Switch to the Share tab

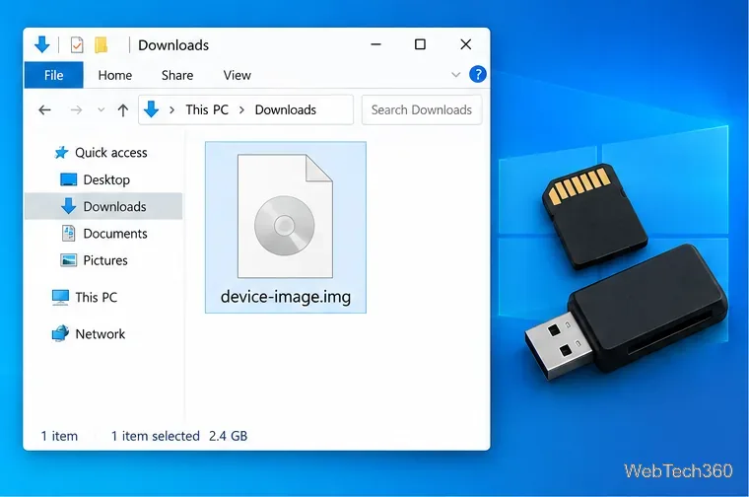[x=177, y=76]
